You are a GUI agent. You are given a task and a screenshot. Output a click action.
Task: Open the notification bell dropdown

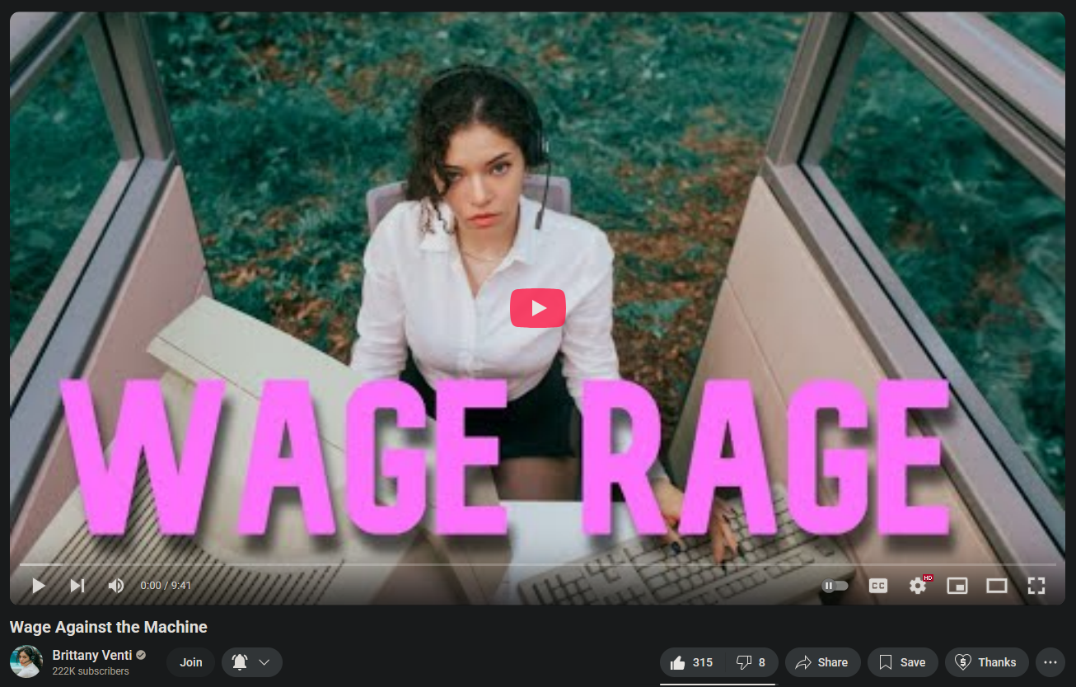pos(252,662)
